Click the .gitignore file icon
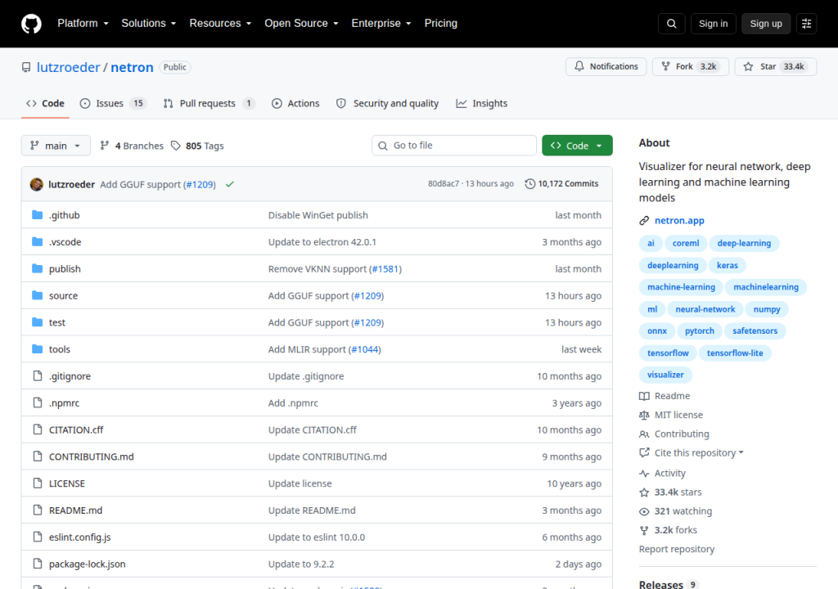The image size is (838, 589). tap(37, 375)
